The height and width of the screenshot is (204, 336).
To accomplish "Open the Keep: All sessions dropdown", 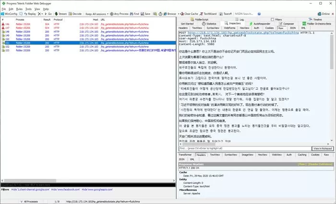I will point(97,14).
